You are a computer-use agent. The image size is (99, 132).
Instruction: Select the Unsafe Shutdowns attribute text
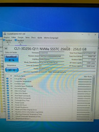(22, 107)
